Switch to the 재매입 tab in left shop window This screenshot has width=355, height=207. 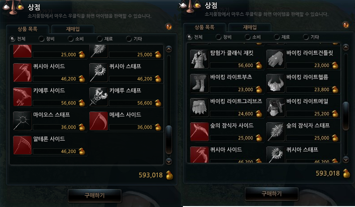point(73,29)
